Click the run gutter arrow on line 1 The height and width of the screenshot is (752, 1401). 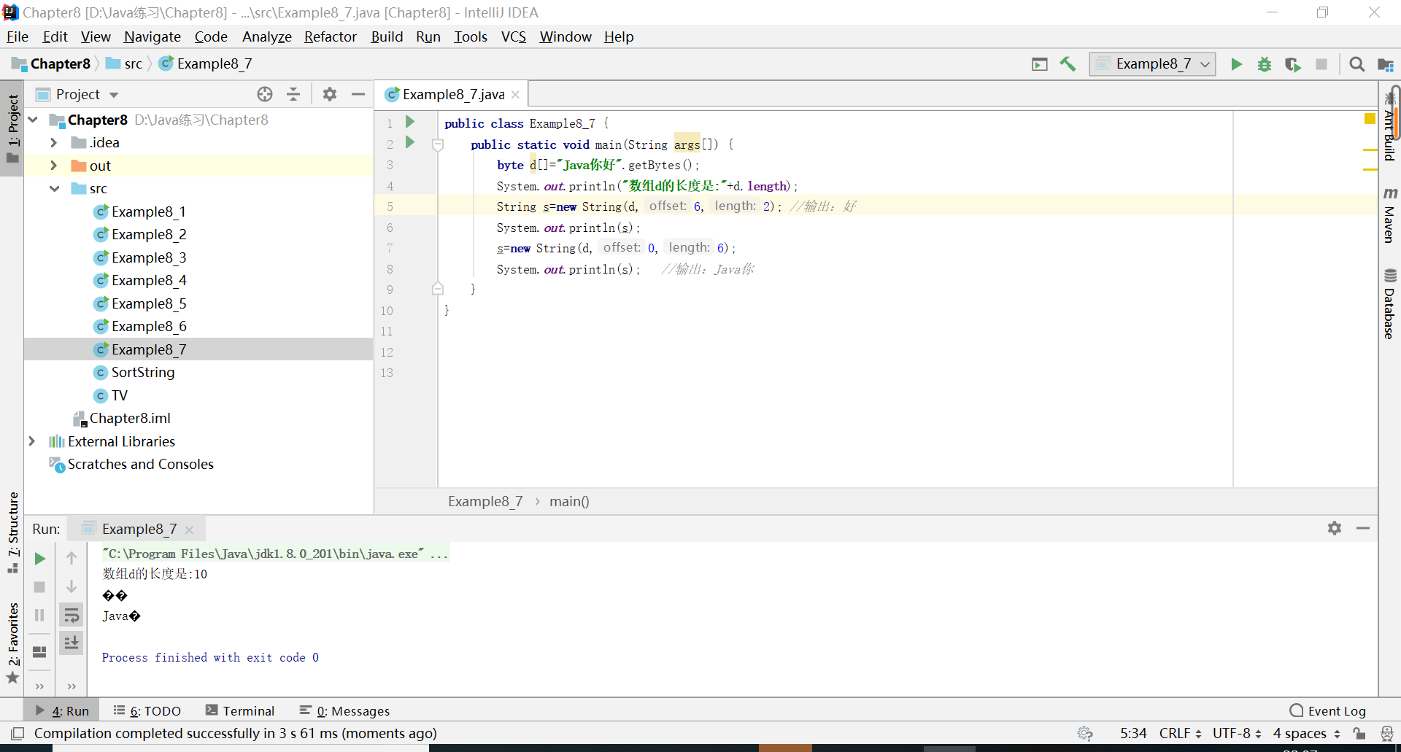410,122
